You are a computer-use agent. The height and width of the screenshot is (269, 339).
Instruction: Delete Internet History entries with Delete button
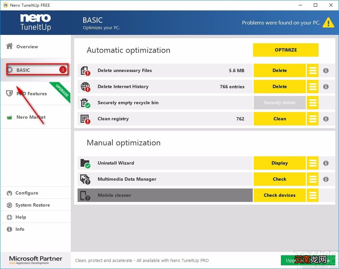click(x=280, y=87)
